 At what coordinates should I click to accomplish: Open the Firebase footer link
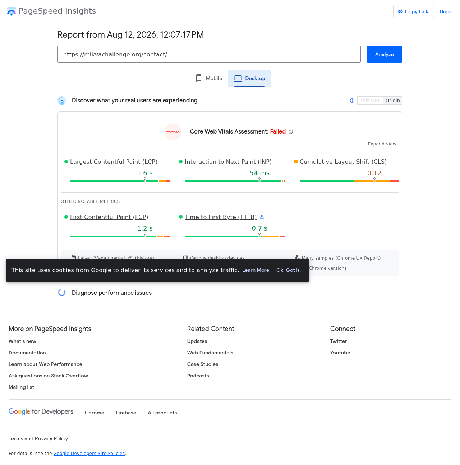tap(126, 413)
